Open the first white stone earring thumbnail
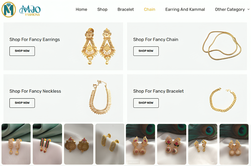The height and width of the screenshot is (166, 251). (x=16, y=144)
